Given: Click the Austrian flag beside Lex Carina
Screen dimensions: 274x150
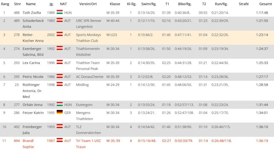Looking at the screenshot, I should click(59, 62).
